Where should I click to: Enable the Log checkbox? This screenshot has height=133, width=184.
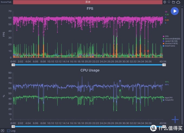coord(9,131)
